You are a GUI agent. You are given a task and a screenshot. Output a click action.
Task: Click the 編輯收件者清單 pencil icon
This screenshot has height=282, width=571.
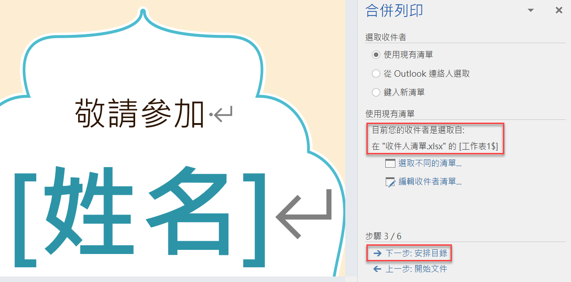pos(390,182)
